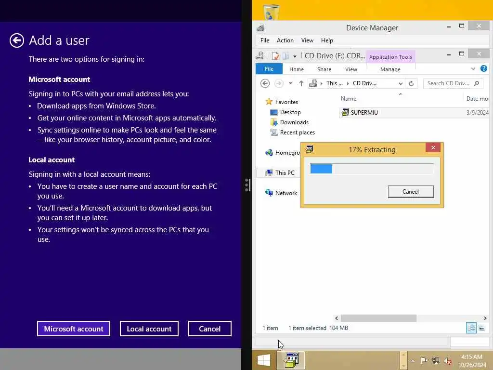Switch to details view layout
The height and width of the screenshot is (370, 493).
(x=471, y=328)
